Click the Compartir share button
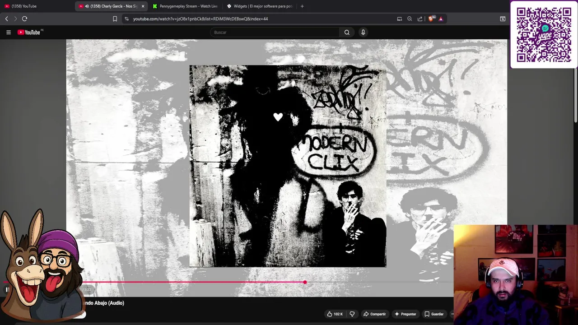This screenshot has width=578, height=325. point(374,314)
